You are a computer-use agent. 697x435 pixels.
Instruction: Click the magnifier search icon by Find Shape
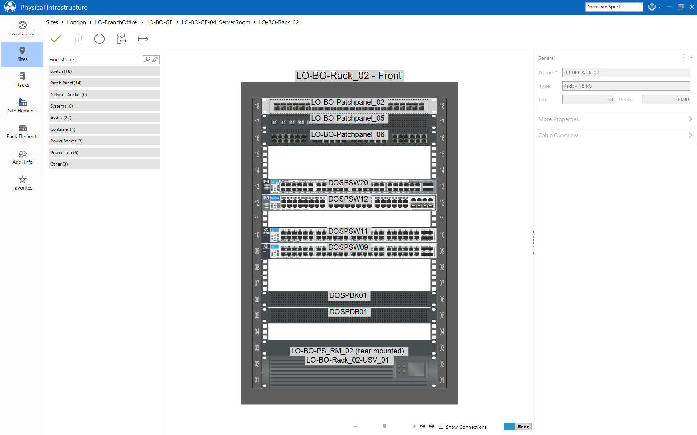pos(147,59)
